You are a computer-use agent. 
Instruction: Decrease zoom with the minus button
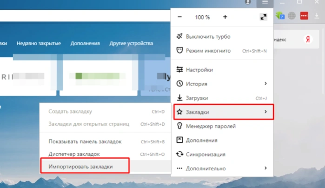(x=180, y=17)
